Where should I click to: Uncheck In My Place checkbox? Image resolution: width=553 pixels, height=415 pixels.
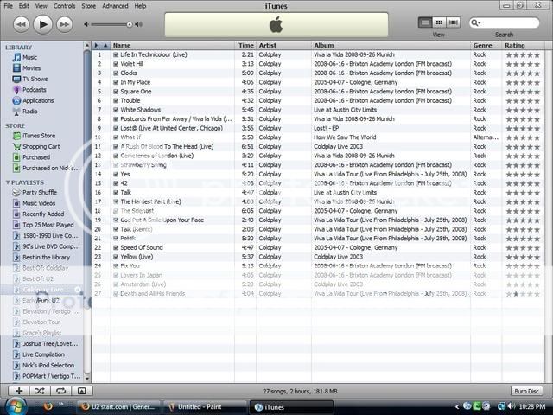point(116,82)
